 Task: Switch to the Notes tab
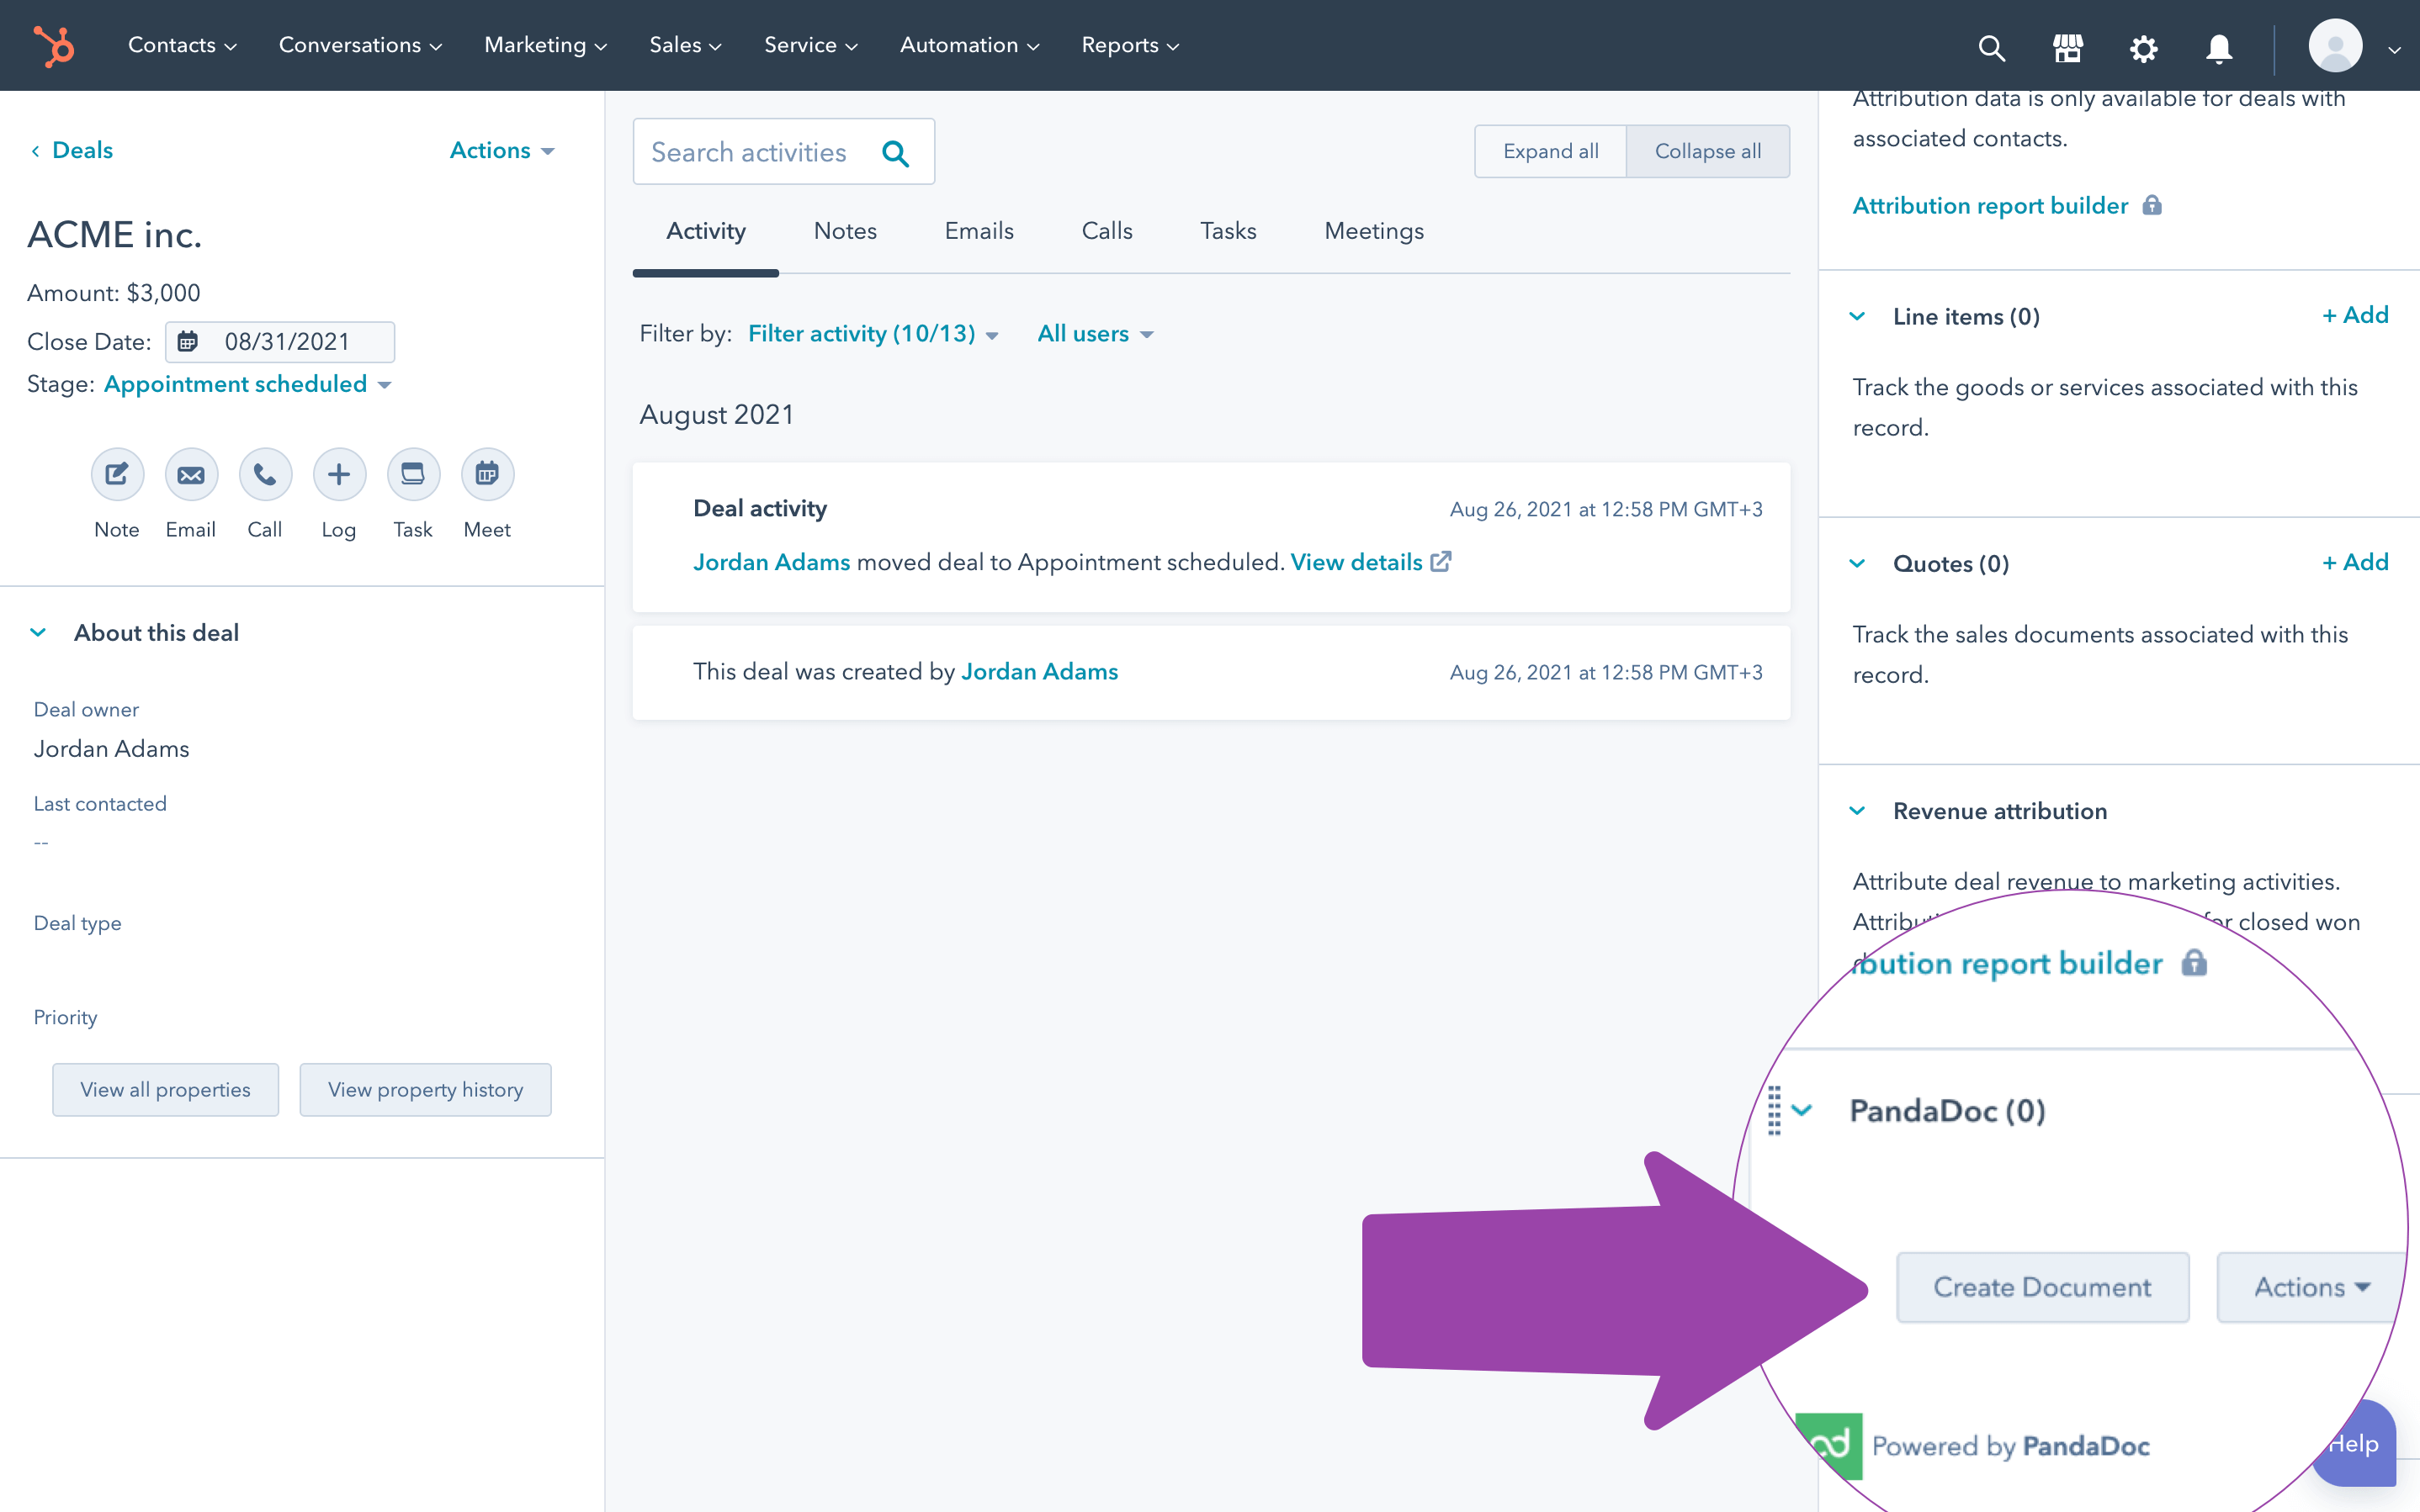[845, 230]
